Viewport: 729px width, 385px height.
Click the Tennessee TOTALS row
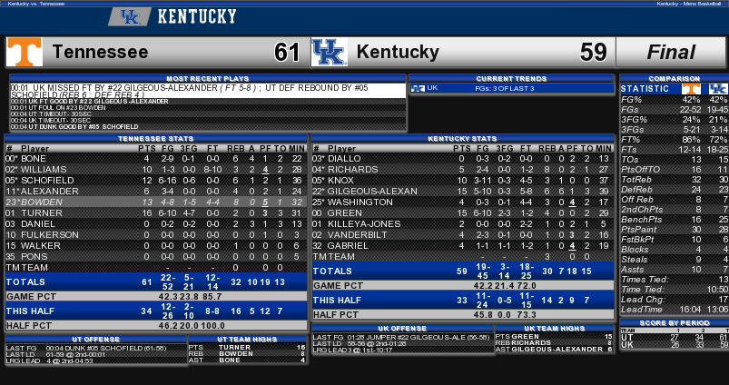click(x=155, y=281)
